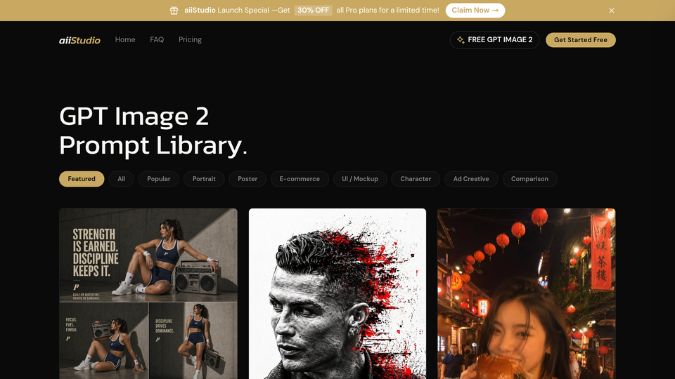
Task: Open the fitness boombox ad collage thumbnail
Action: 148,293
